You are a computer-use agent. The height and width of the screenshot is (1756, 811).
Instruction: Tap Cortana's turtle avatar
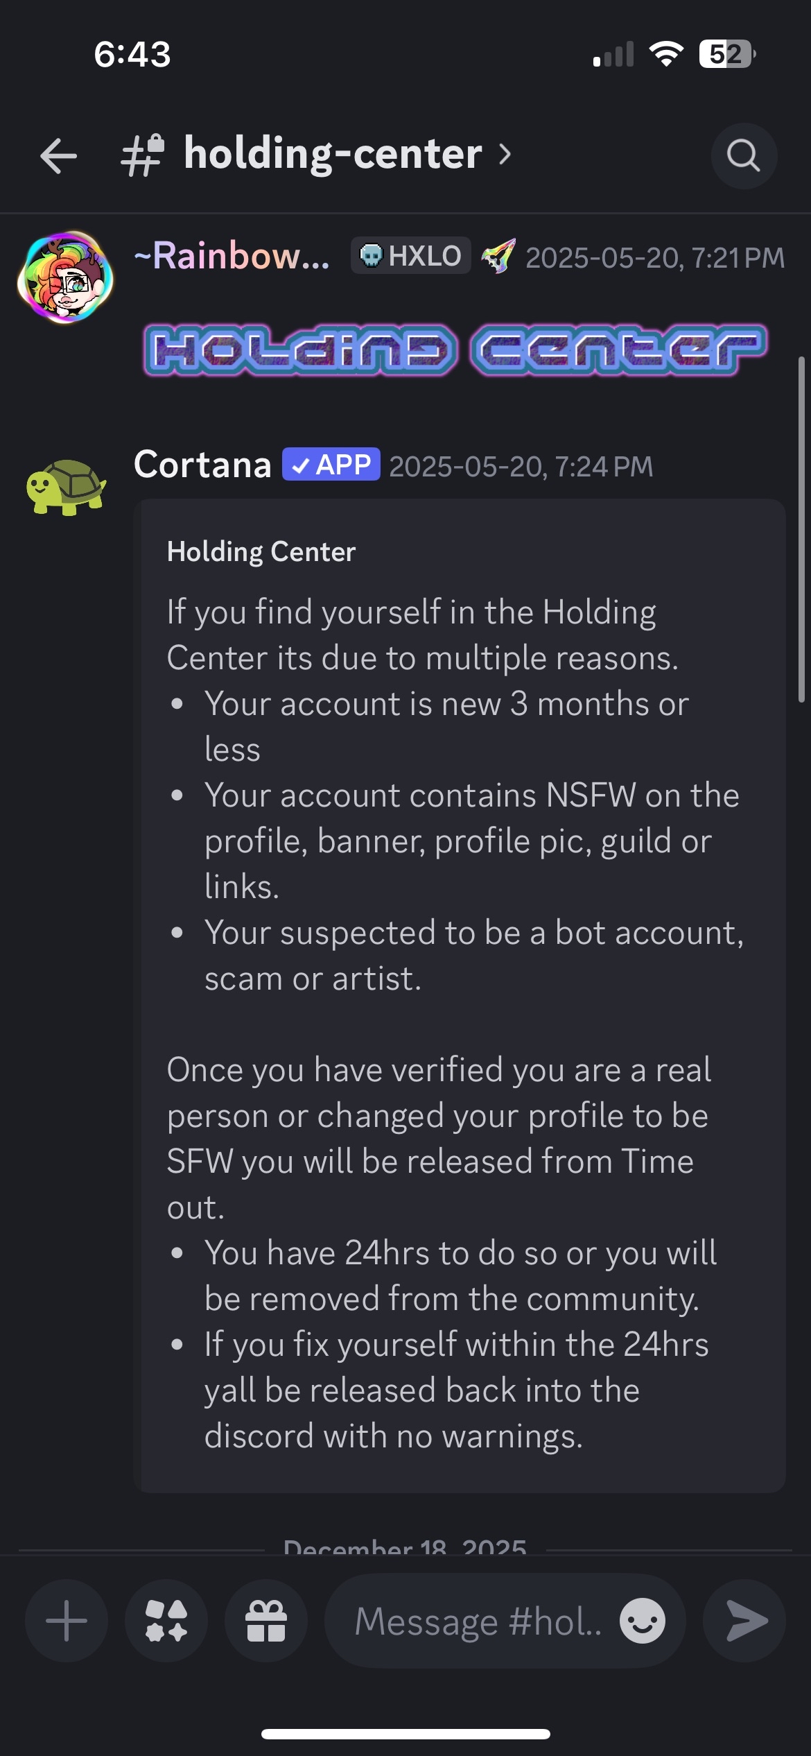coord(66,486)
